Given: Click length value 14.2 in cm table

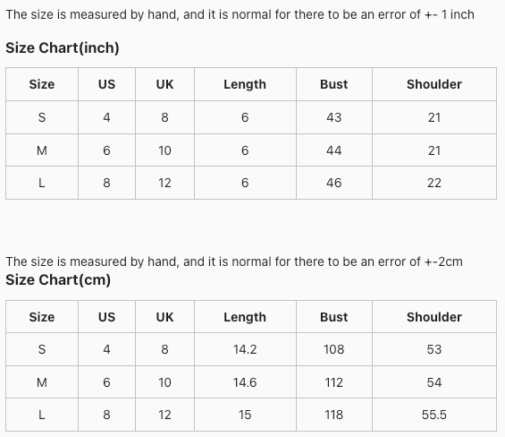Looking at the screenshot, I should (245, 349).
